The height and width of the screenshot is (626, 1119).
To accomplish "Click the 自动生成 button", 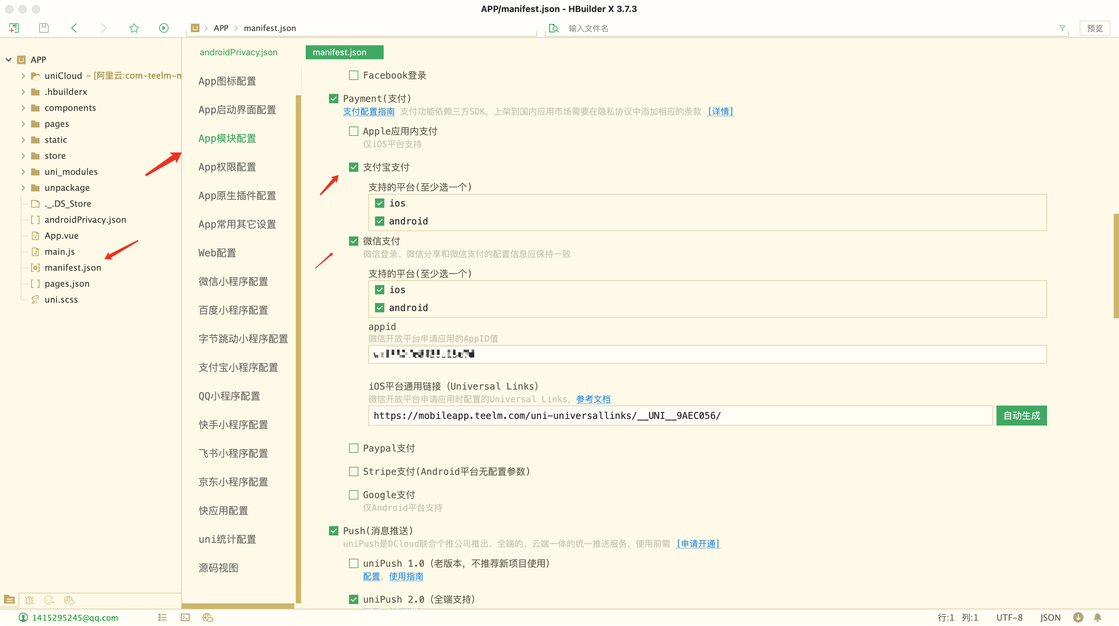I will pos(1021,416).
